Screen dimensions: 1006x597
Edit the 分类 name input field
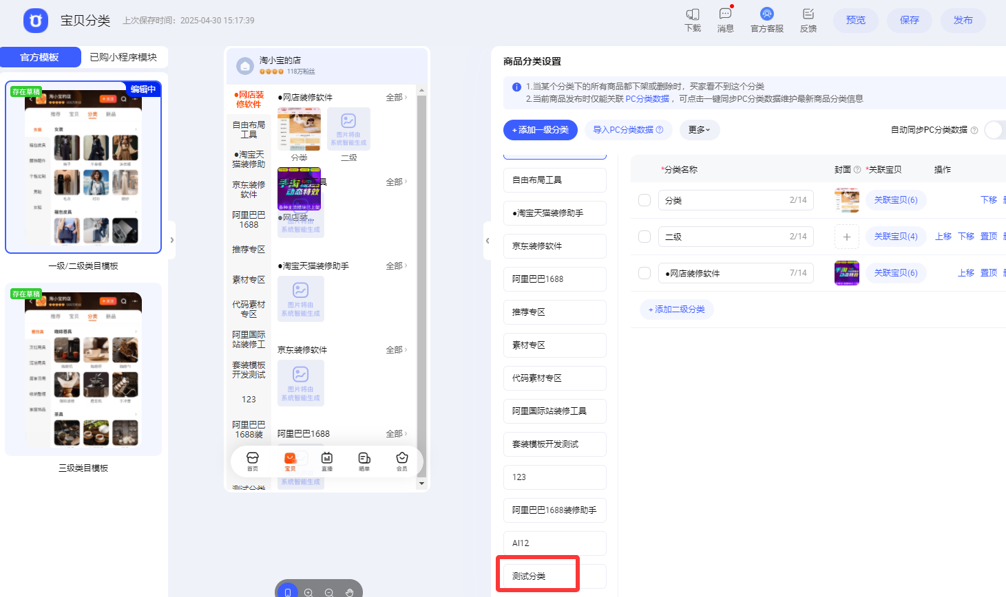(x=736, y=200)
